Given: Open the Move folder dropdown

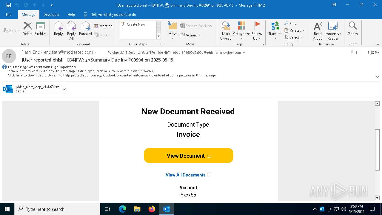Looking at the screenshot, I should (173, 30).
